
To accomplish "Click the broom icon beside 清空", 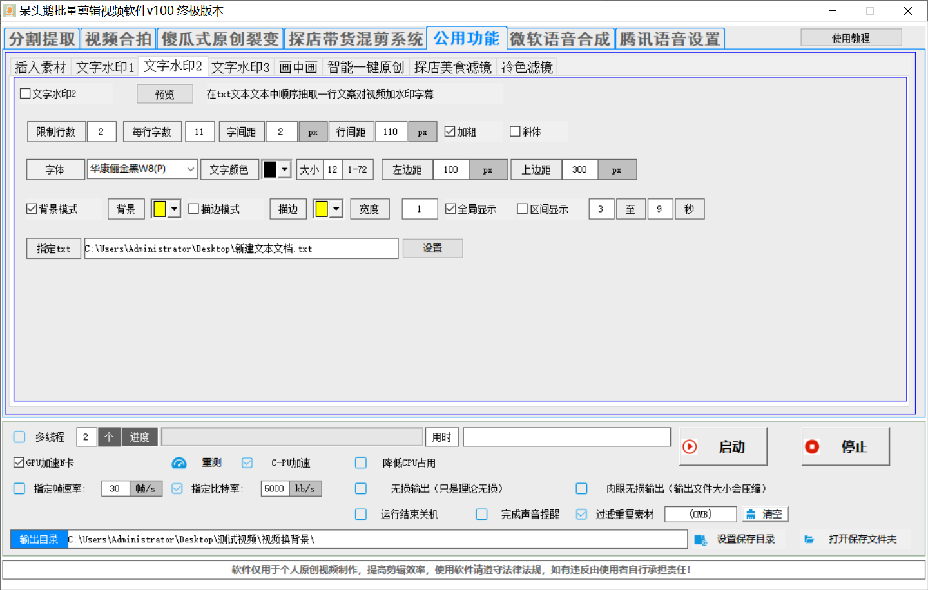I will point(751,515).
